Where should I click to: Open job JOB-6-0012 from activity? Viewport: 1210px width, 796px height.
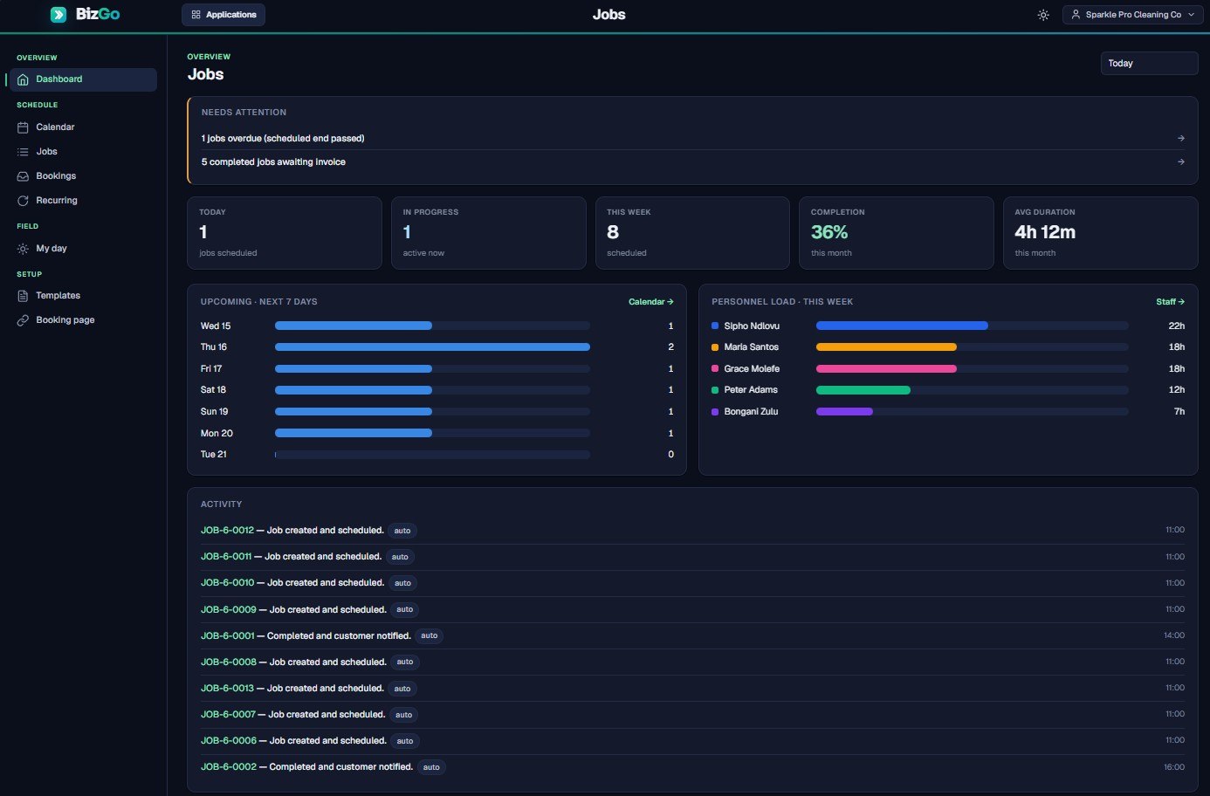227,531
